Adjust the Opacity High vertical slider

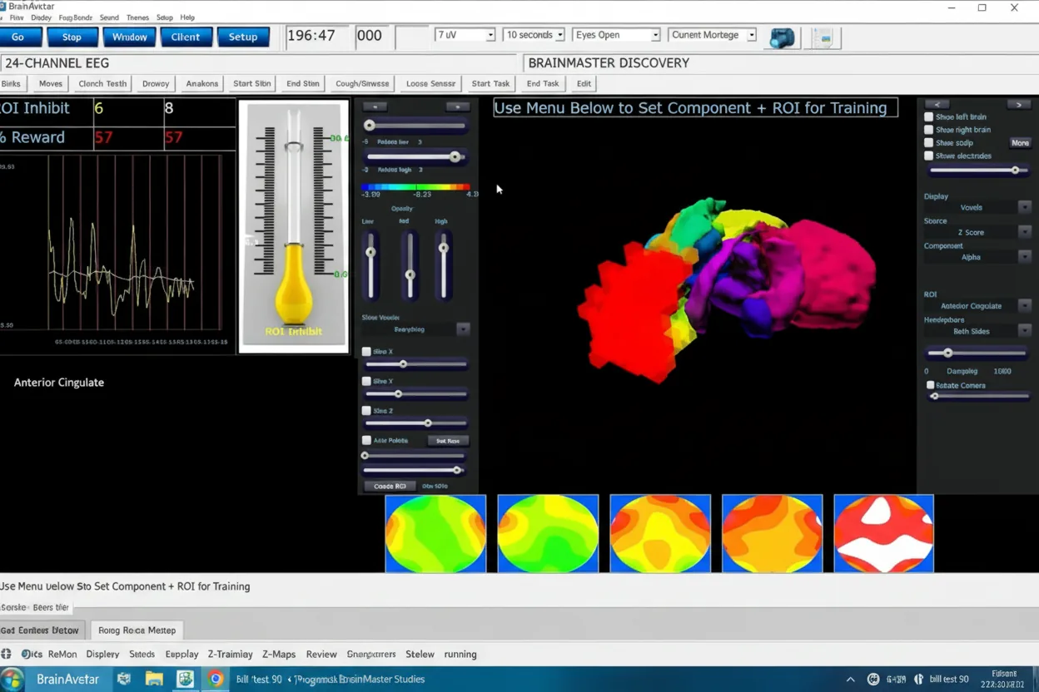[443, 266]
